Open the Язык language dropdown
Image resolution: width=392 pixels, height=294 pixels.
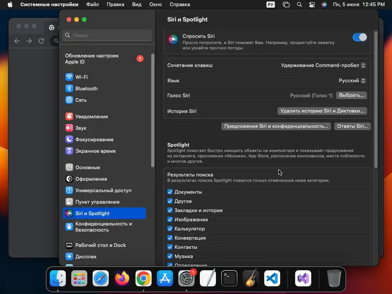352,80
